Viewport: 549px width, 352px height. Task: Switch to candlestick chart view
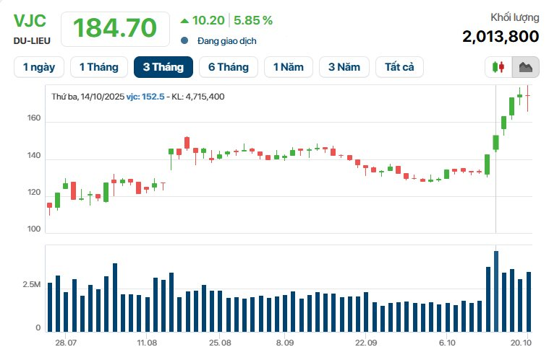tap(498, 67)
